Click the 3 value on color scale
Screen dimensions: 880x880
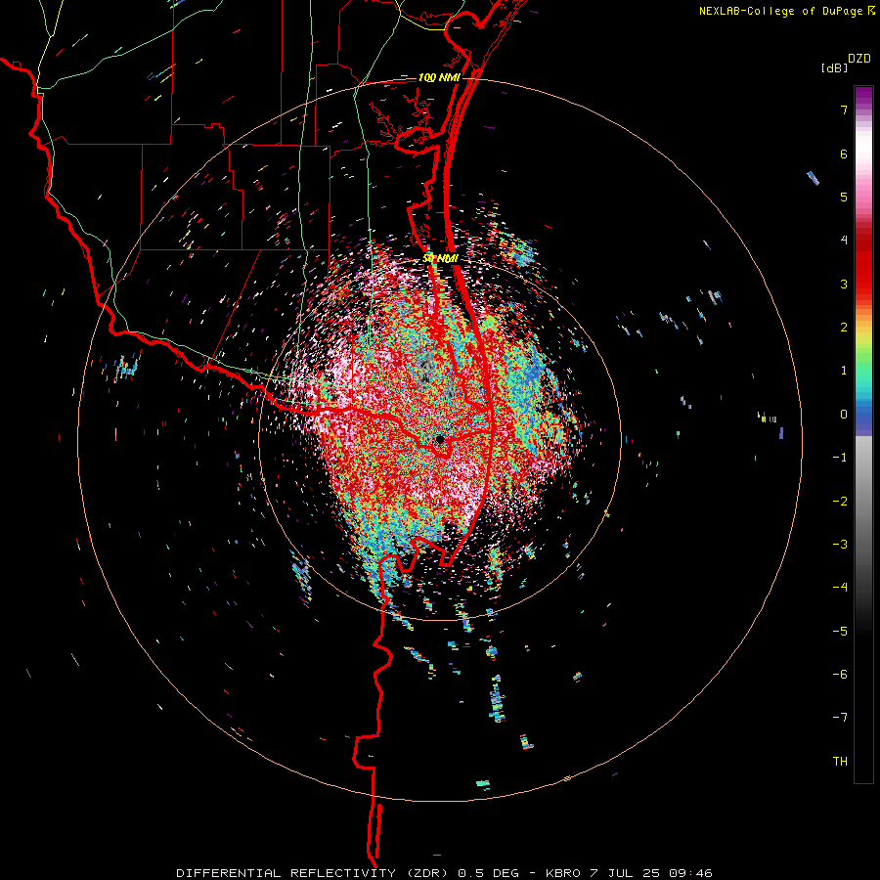click(844, 284)
